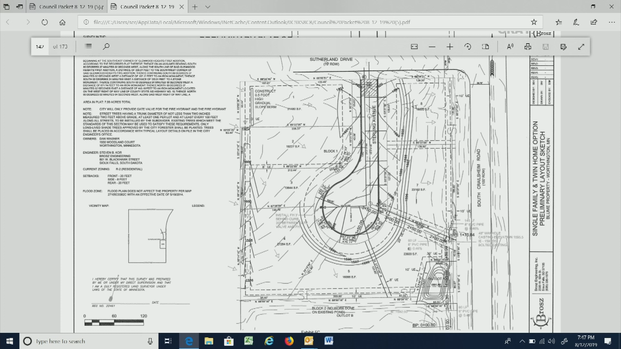Open the PDF table of contents
This screenshot has height=349, width=621.
[88, 47]
